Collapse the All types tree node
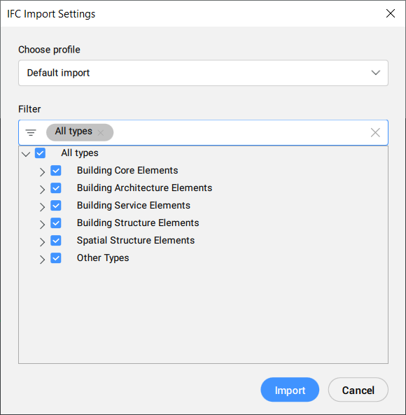Viewport: 406px width, 415px height. point(26,154)
